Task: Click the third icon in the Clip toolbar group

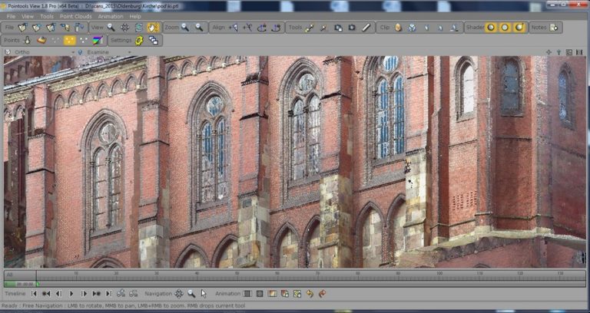Action: click(426, 28)
